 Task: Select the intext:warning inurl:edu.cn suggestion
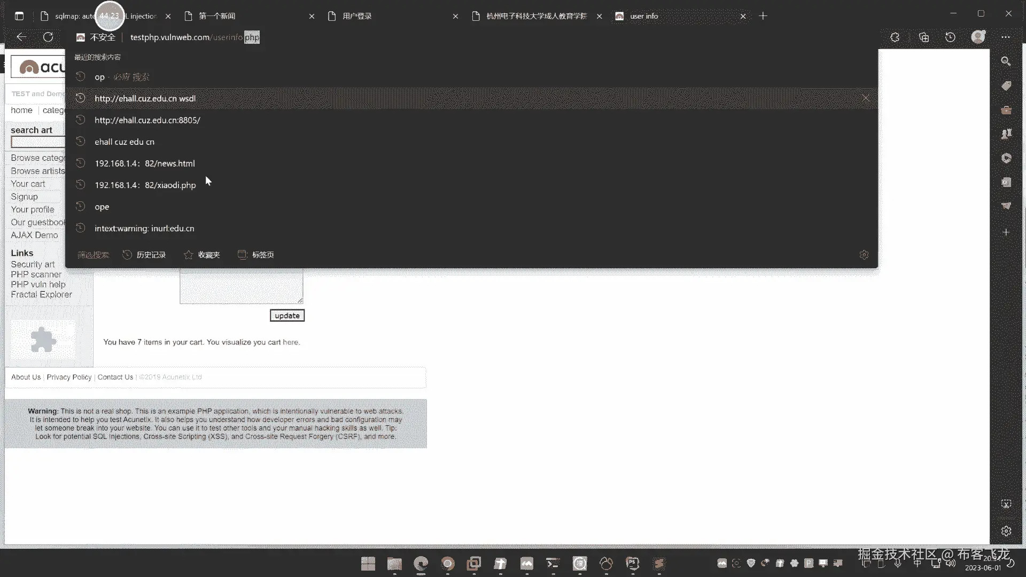coord(144,228)
